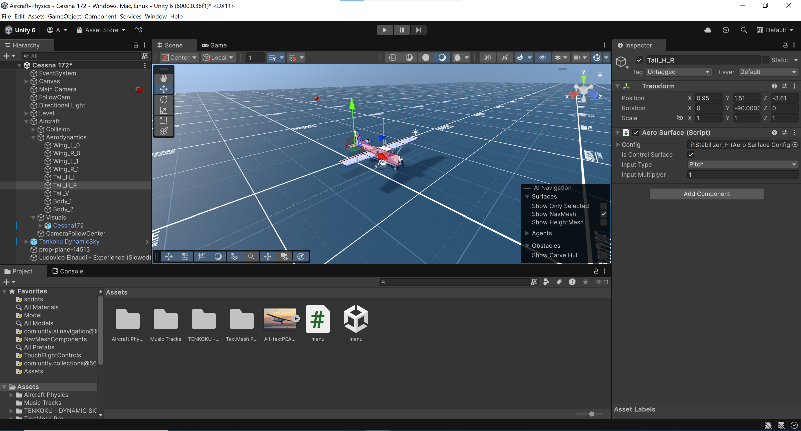Lock the Hierarchy panel

(136, 45)
